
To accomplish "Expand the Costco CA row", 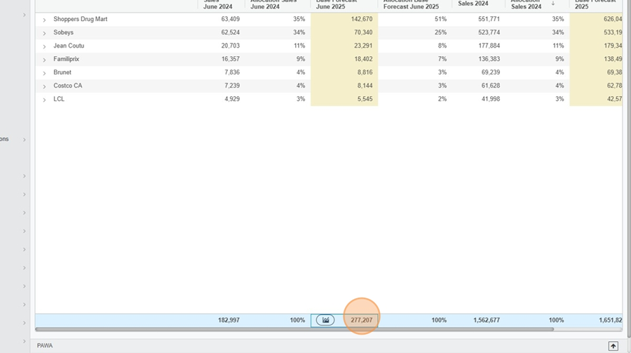I will coord(44,86).
